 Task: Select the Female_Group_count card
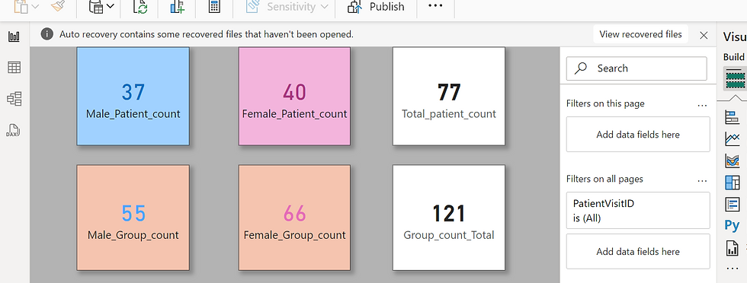(294, 218)
